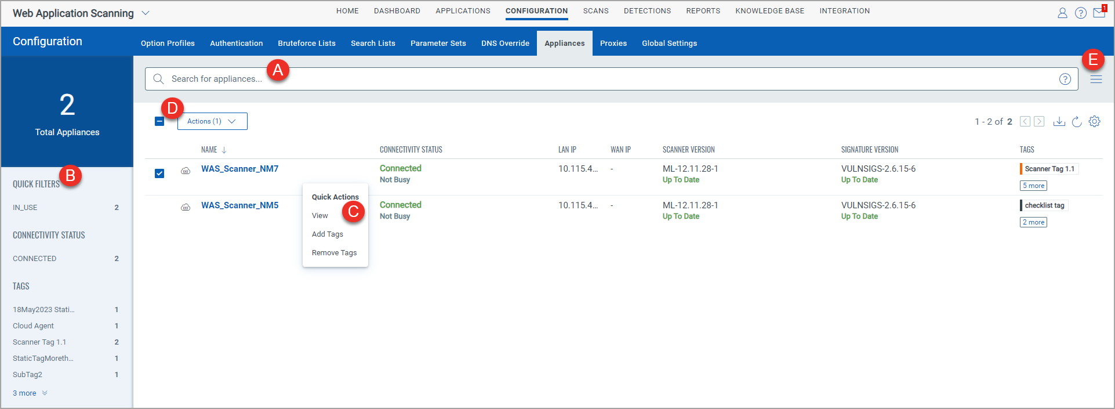Image resolution: width=1115 pixels, height=409 pixels.
Task: Focus the Search for appliances field
Action: coord(611,79)
